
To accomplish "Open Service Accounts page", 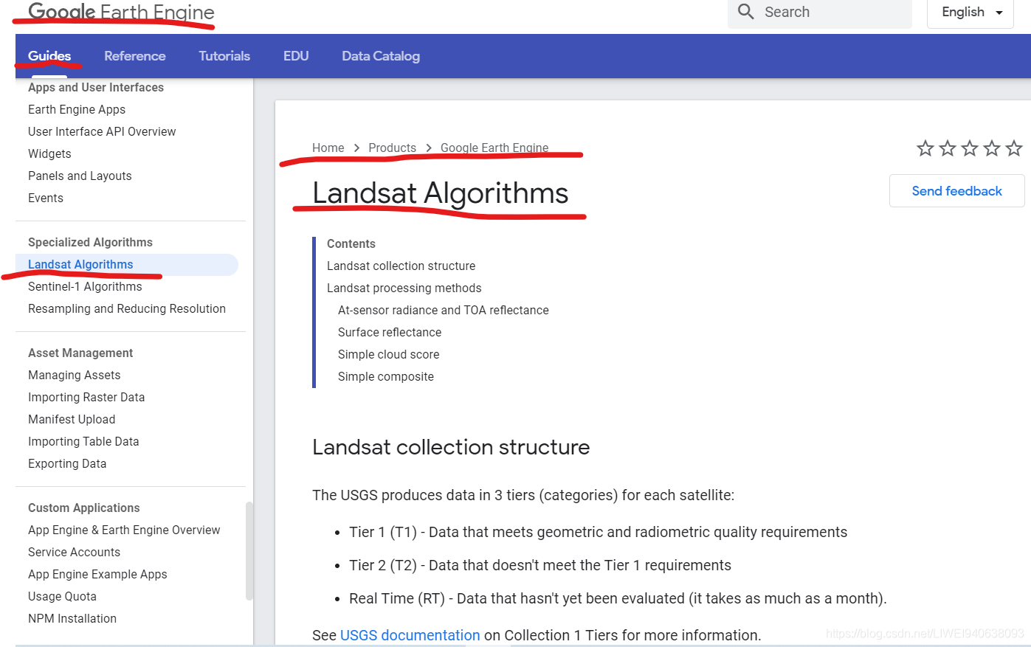I will (74, 552).
